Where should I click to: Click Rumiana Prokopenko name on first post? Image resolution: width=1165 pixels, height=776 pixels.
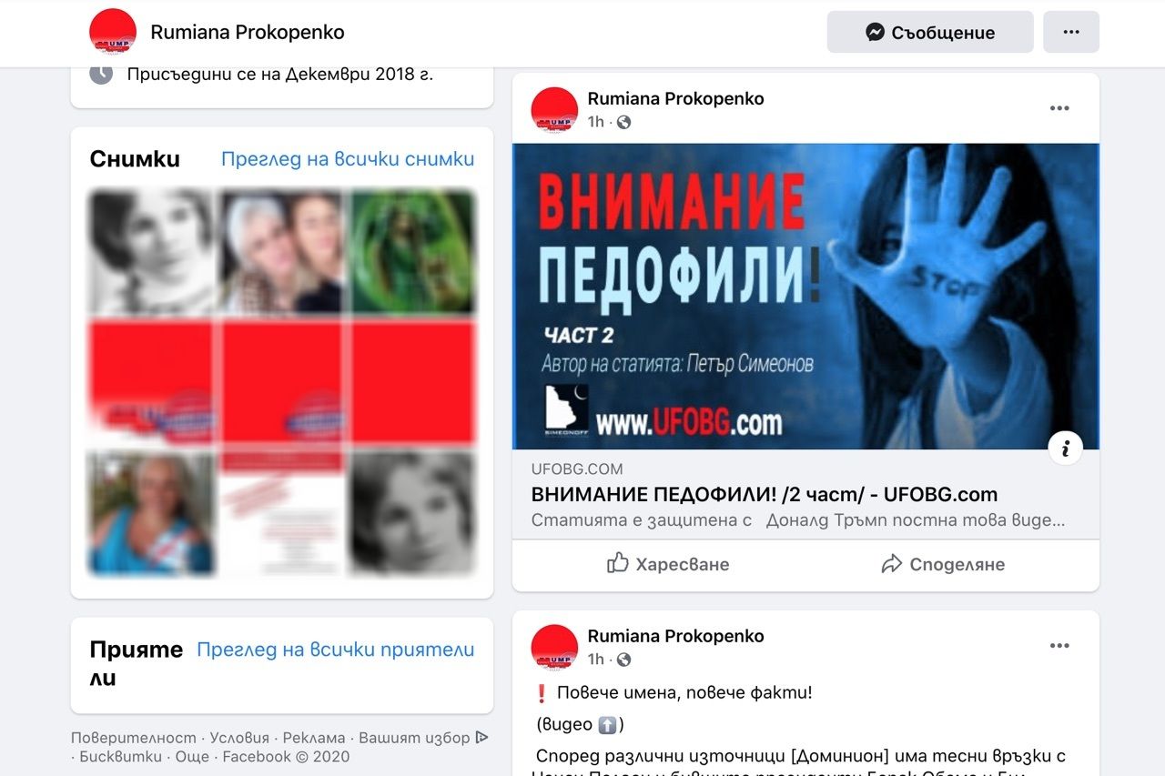tap(676, 98)
